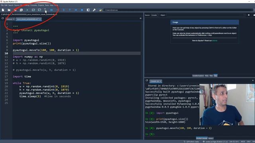
Task: Open View menu
Action: click(51, 5)
